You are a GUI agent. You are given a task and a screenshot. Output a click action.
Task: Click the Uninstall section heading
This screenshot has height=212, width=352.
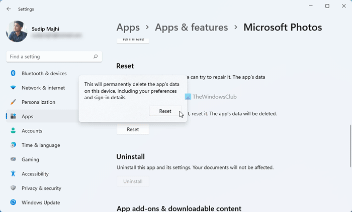[x=130, y=157]
